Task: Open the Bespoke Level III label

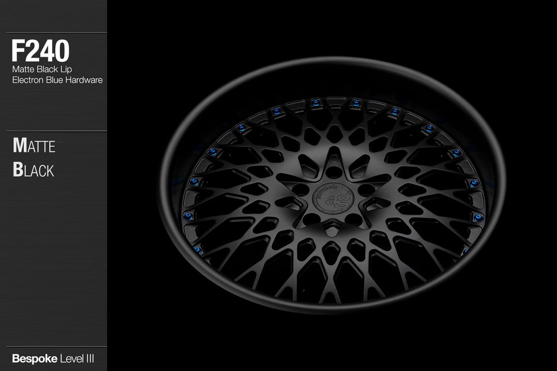Action: pos(53,358)
